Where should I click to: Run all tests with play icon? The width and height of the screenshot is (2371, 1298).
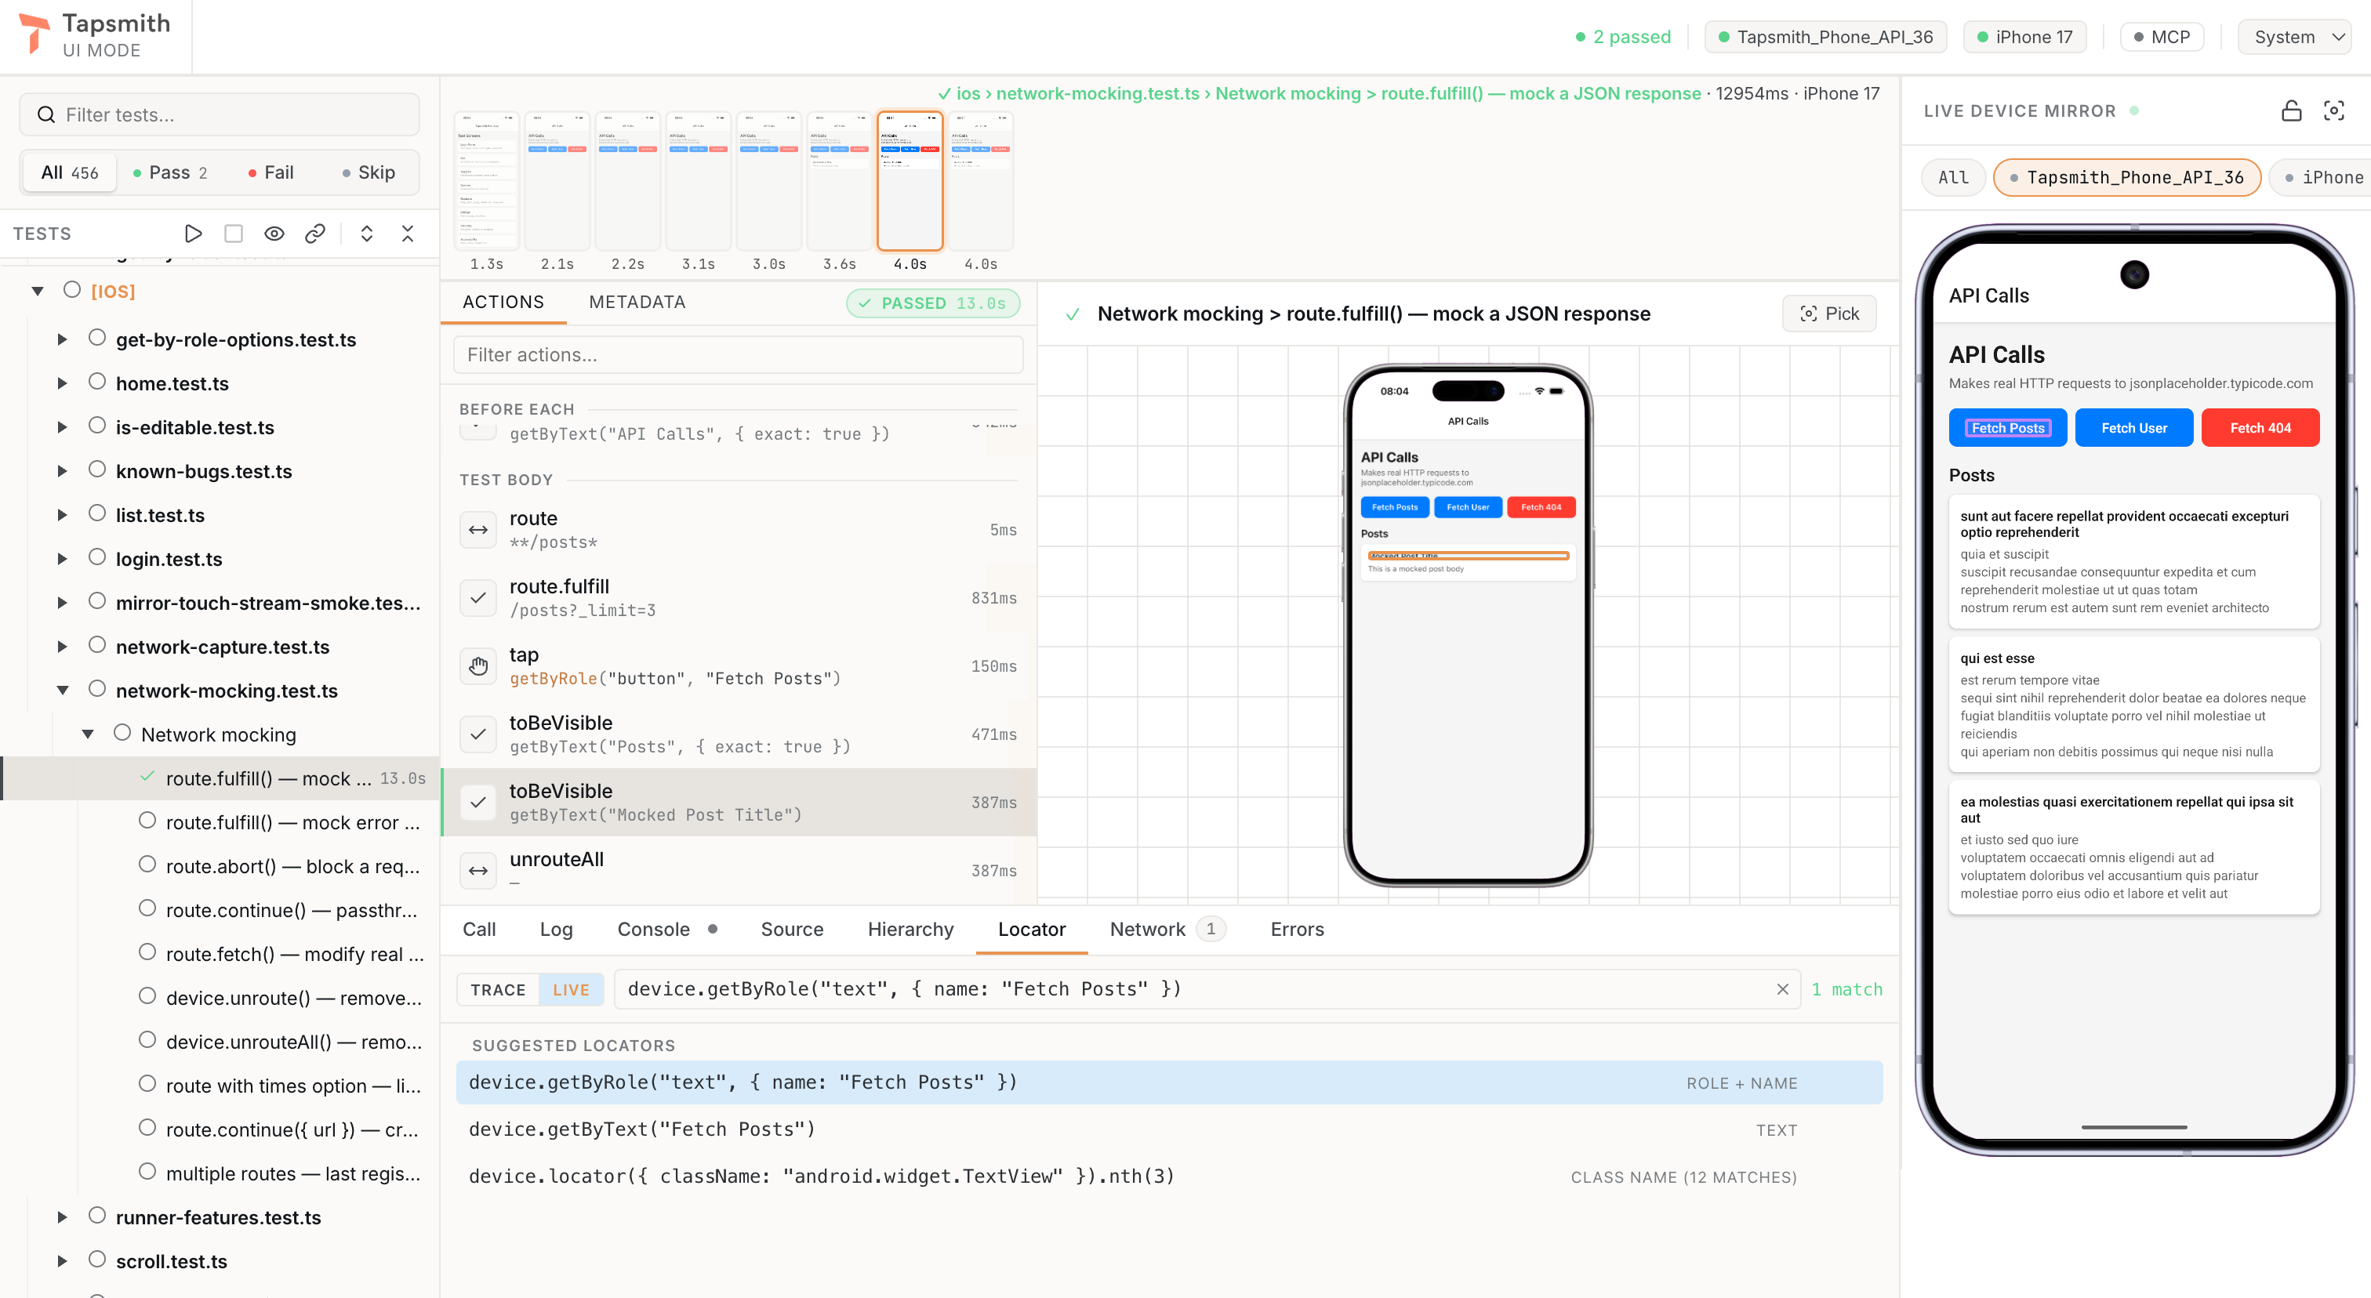click(x=194, y=234)
